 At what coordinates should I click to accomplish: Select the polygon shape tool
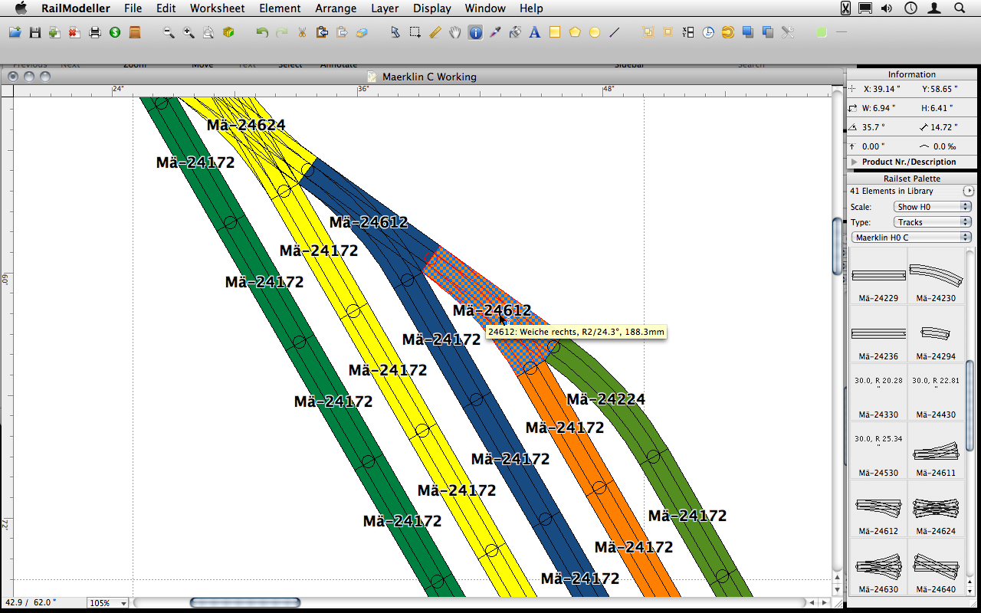575,32
